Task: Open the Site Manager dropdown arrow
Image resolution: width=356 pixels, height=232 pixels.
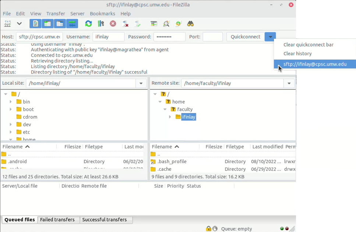Action: (x=19, y=24)
